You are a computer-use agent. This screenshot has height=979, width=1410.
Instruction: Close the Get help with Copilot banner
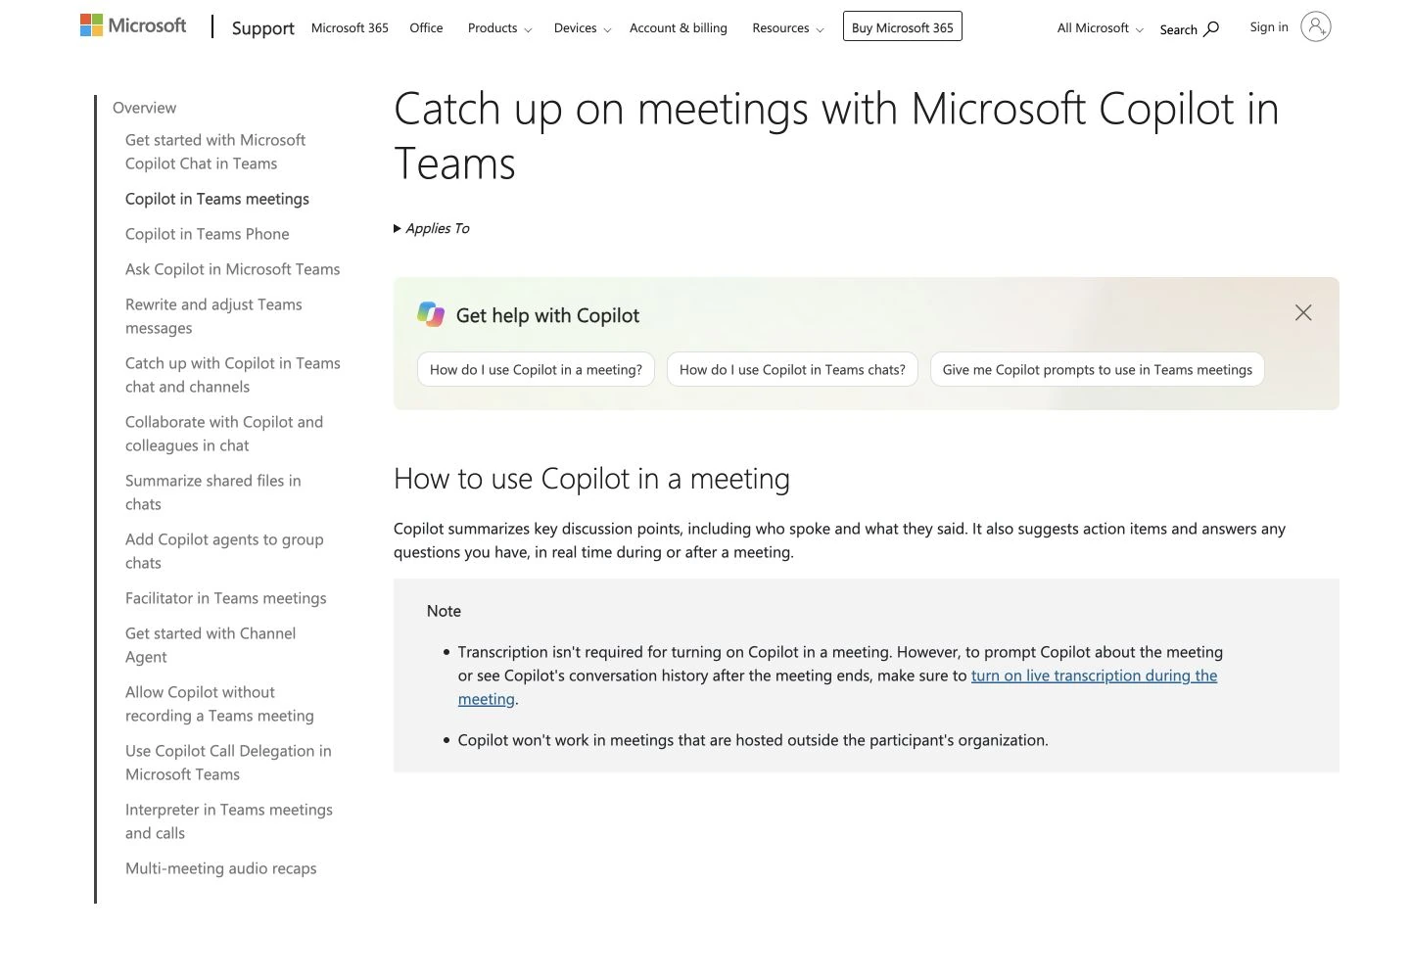point(1303,312)
